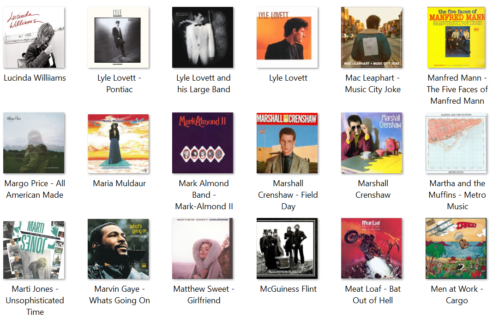Open the Mark-Almond II purple cover
Viewport: 493px width, 318px height.
tap(203, 143)
